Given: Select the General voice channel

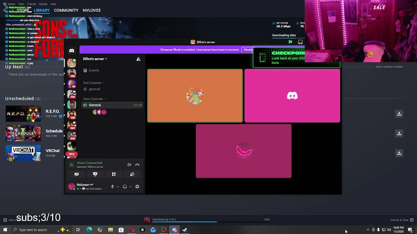Looking at the screenshot, I should click(112, 105).
